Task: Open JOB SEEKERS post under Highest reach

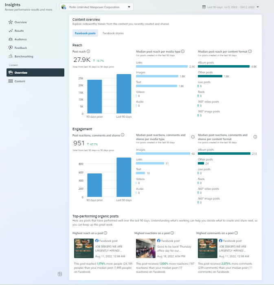Action: pos(109,248)
